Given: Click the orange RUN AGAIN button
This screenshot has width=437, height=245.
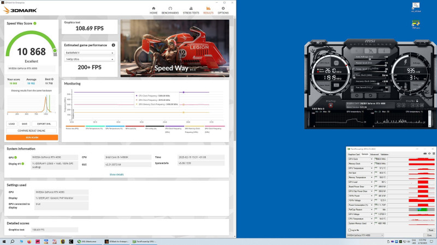Looking at the screenshot, I should (x=32, y=137).
